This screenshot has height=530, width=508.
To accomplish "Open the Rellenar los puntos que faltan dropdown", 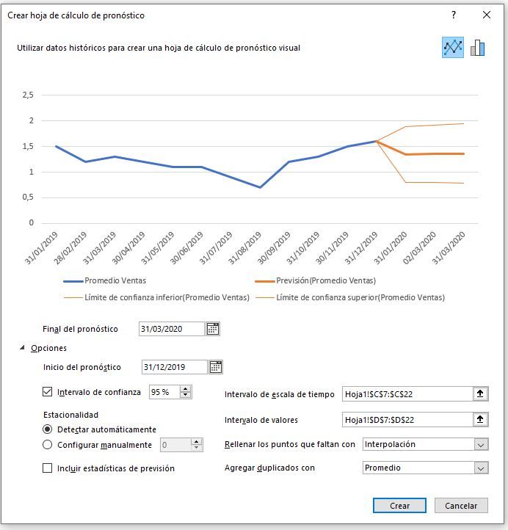I will tap(481, 445).
